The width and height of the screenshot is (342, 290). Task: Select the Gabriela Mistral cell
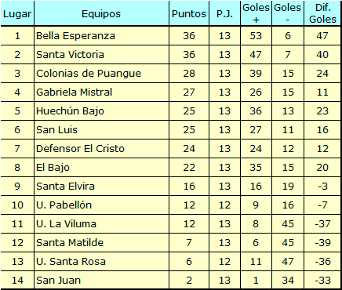[101, 92]
